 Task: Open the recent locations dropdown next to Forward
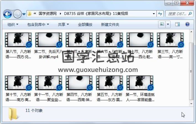(24, 14)
